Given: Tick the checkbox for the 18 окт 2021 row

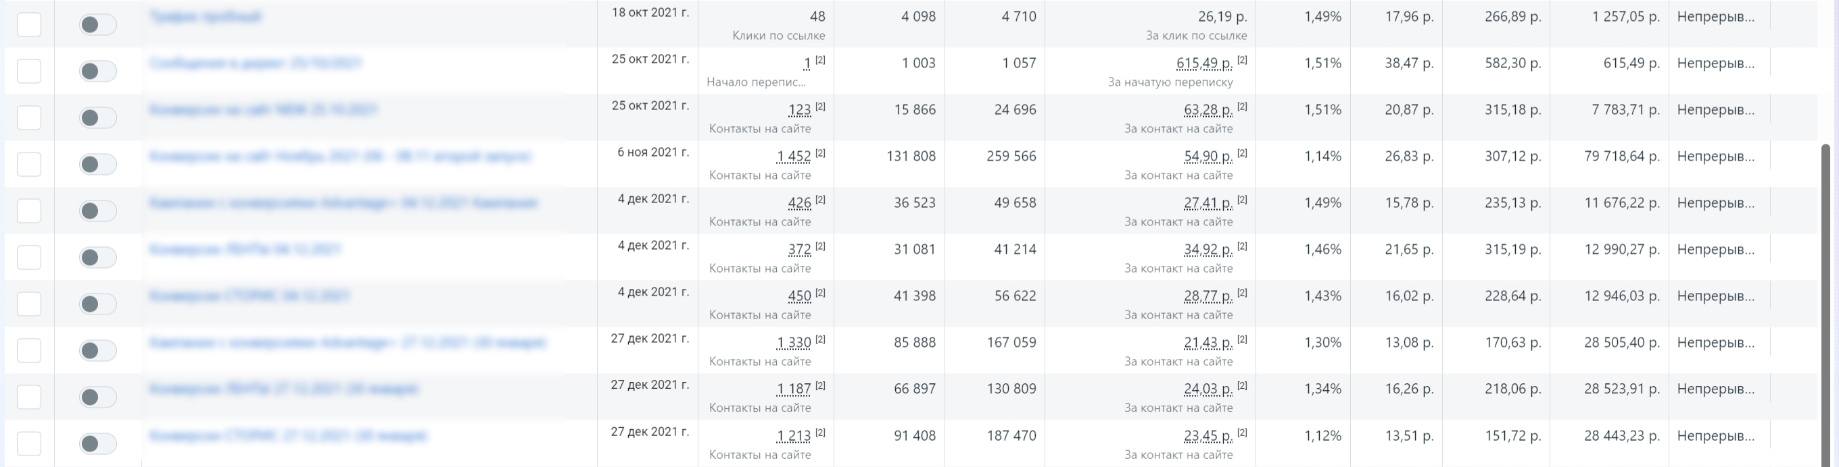Looking at the screenshot, I should click(x=29, y=25).
